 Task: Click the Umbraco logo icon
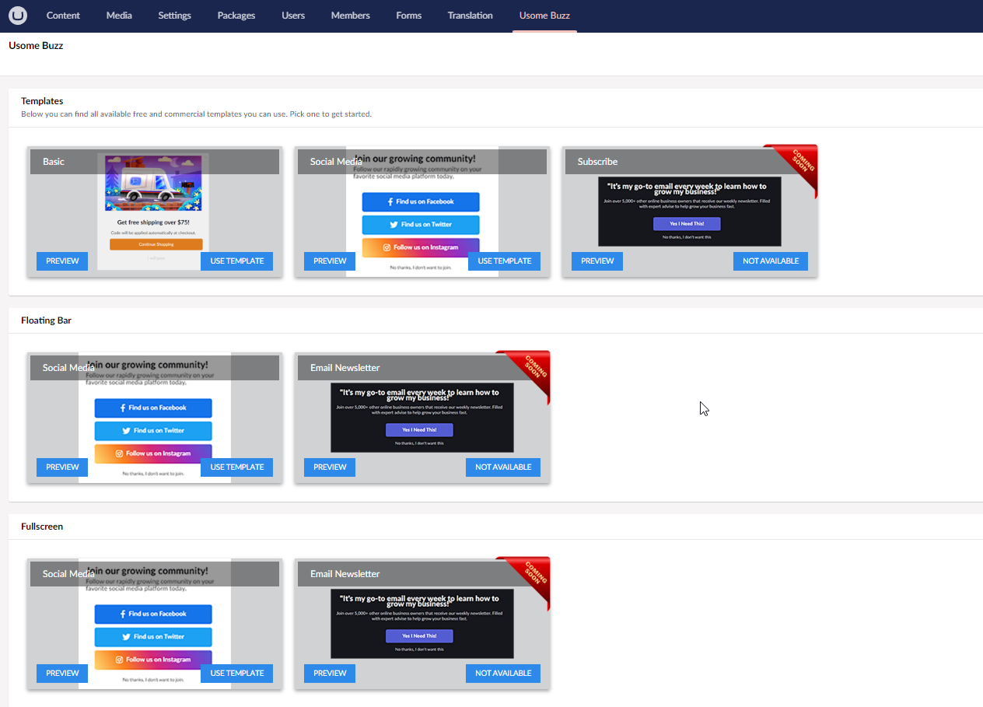(x=17, y=16)
